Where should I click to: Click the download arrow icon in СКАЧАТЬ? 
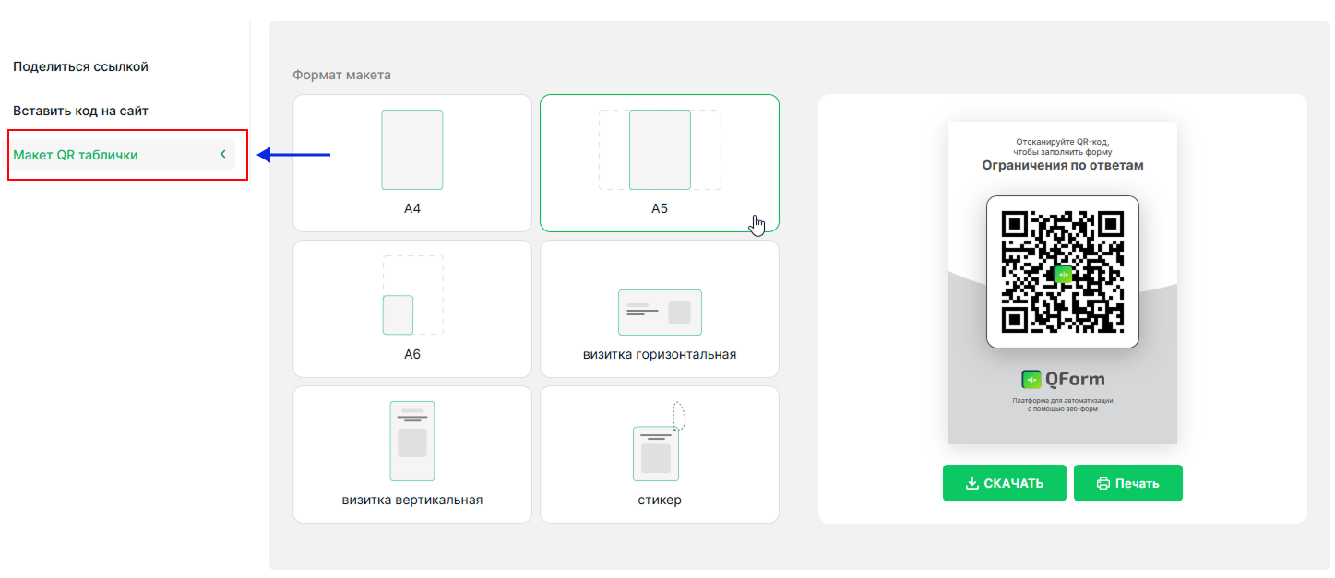pyautogui.click(x=971, y=483)
